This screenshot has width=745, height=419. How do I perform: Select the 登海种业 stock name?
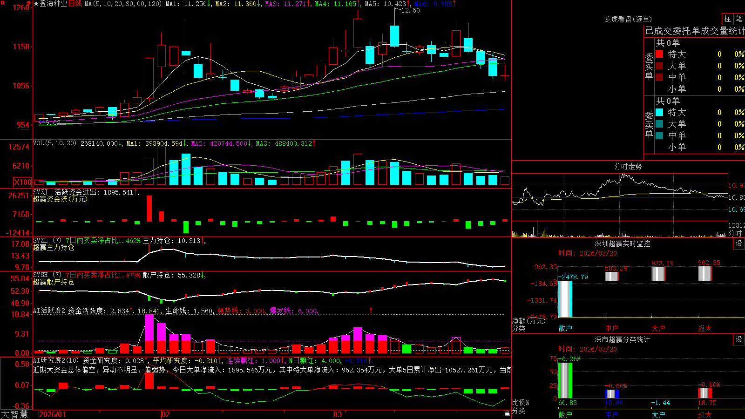(54, 4)
